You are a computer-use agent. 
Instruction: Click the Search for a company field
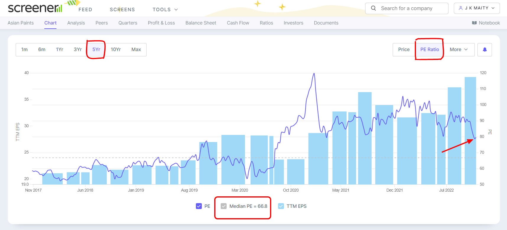coord(407,8)
